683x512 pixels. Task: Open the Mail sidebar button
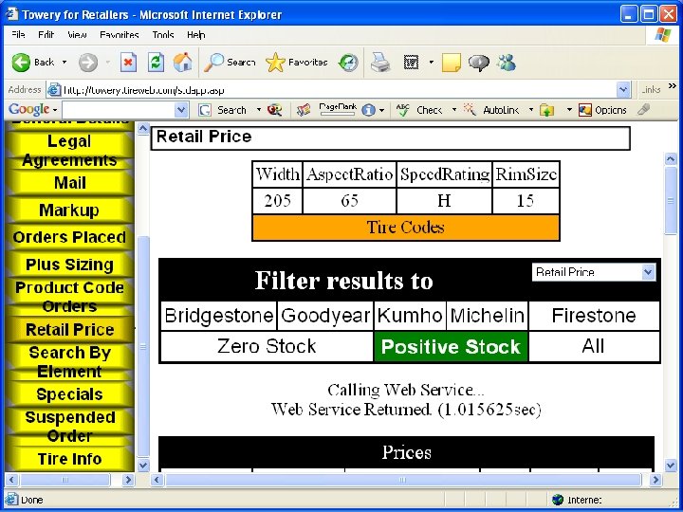tap(69, 183)
